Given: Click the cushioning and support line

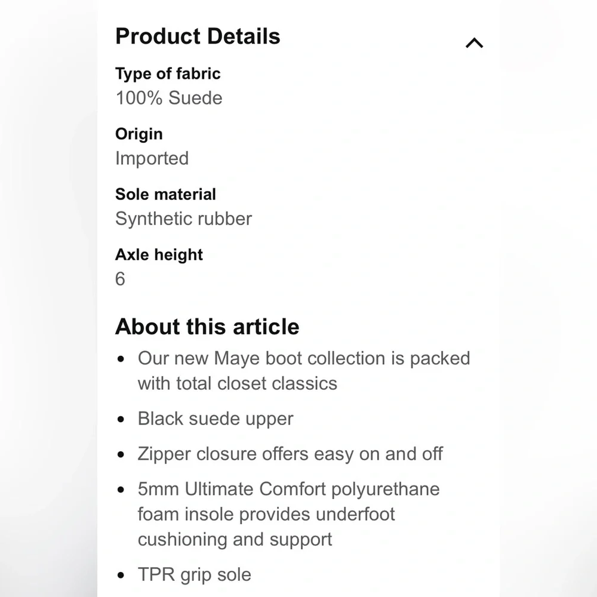Looking at the screenshot, I should (235, 540).
